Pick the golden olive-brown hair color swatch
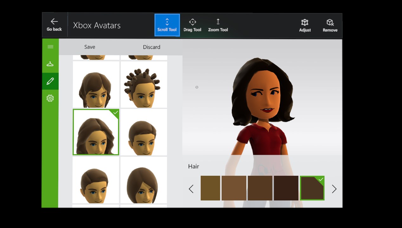 click(x=210, y=188)
